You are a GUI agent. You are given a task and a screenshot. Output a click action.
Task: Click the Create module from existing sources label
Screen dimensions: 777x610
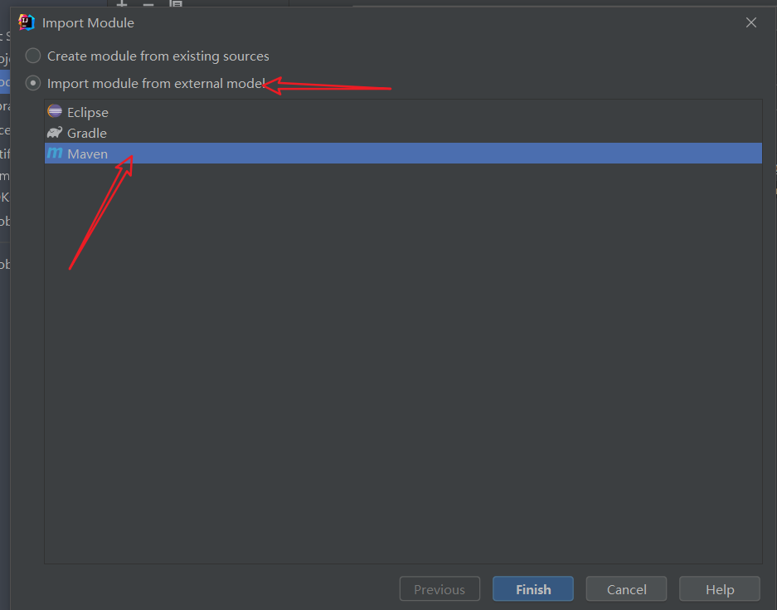[158, 56]
